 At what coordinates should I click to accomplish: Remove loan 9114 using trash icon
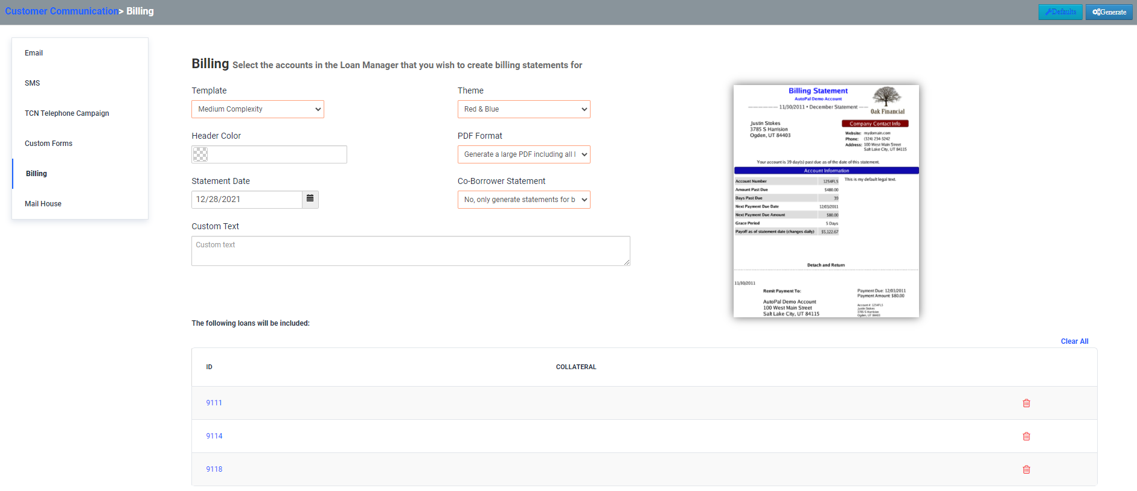[1027, 436]
